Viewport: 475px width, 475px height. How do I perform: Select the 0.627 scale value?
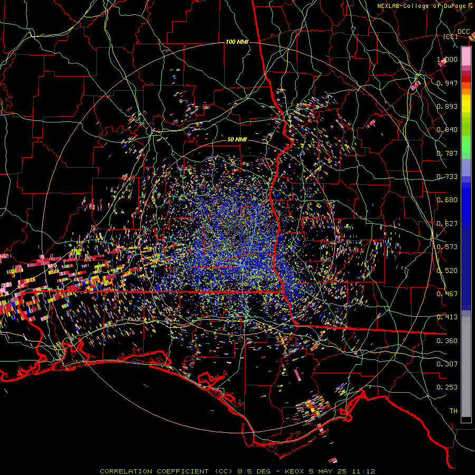447,224
